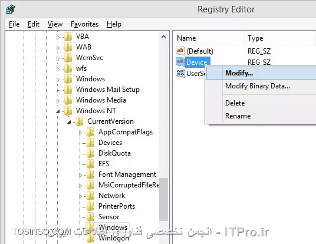Screen dimensions: 316x244
Task: Collapse the Windows NT key
Action: (58, 111)
